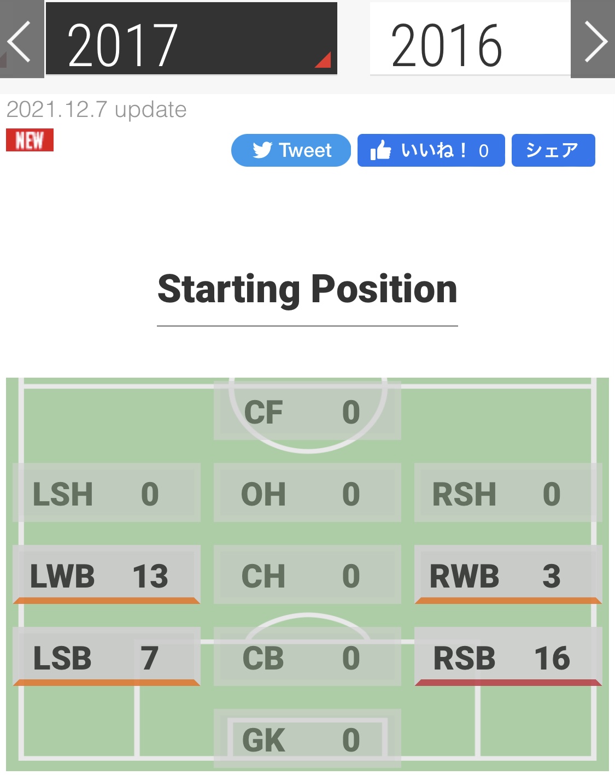Click the Facebook thumbs-up icon
The image size is (615, 775).
pos(381,150)
